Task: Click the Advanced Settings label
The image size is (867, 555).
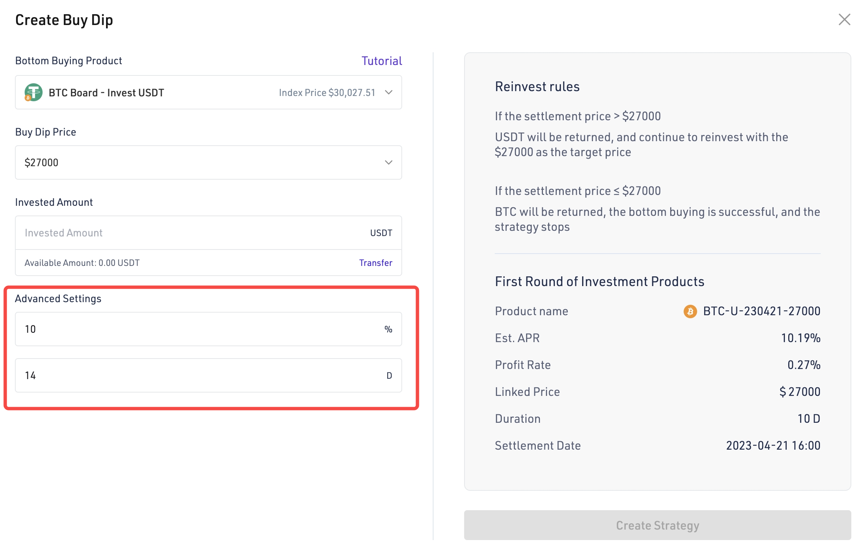Action: click(58, 299)
